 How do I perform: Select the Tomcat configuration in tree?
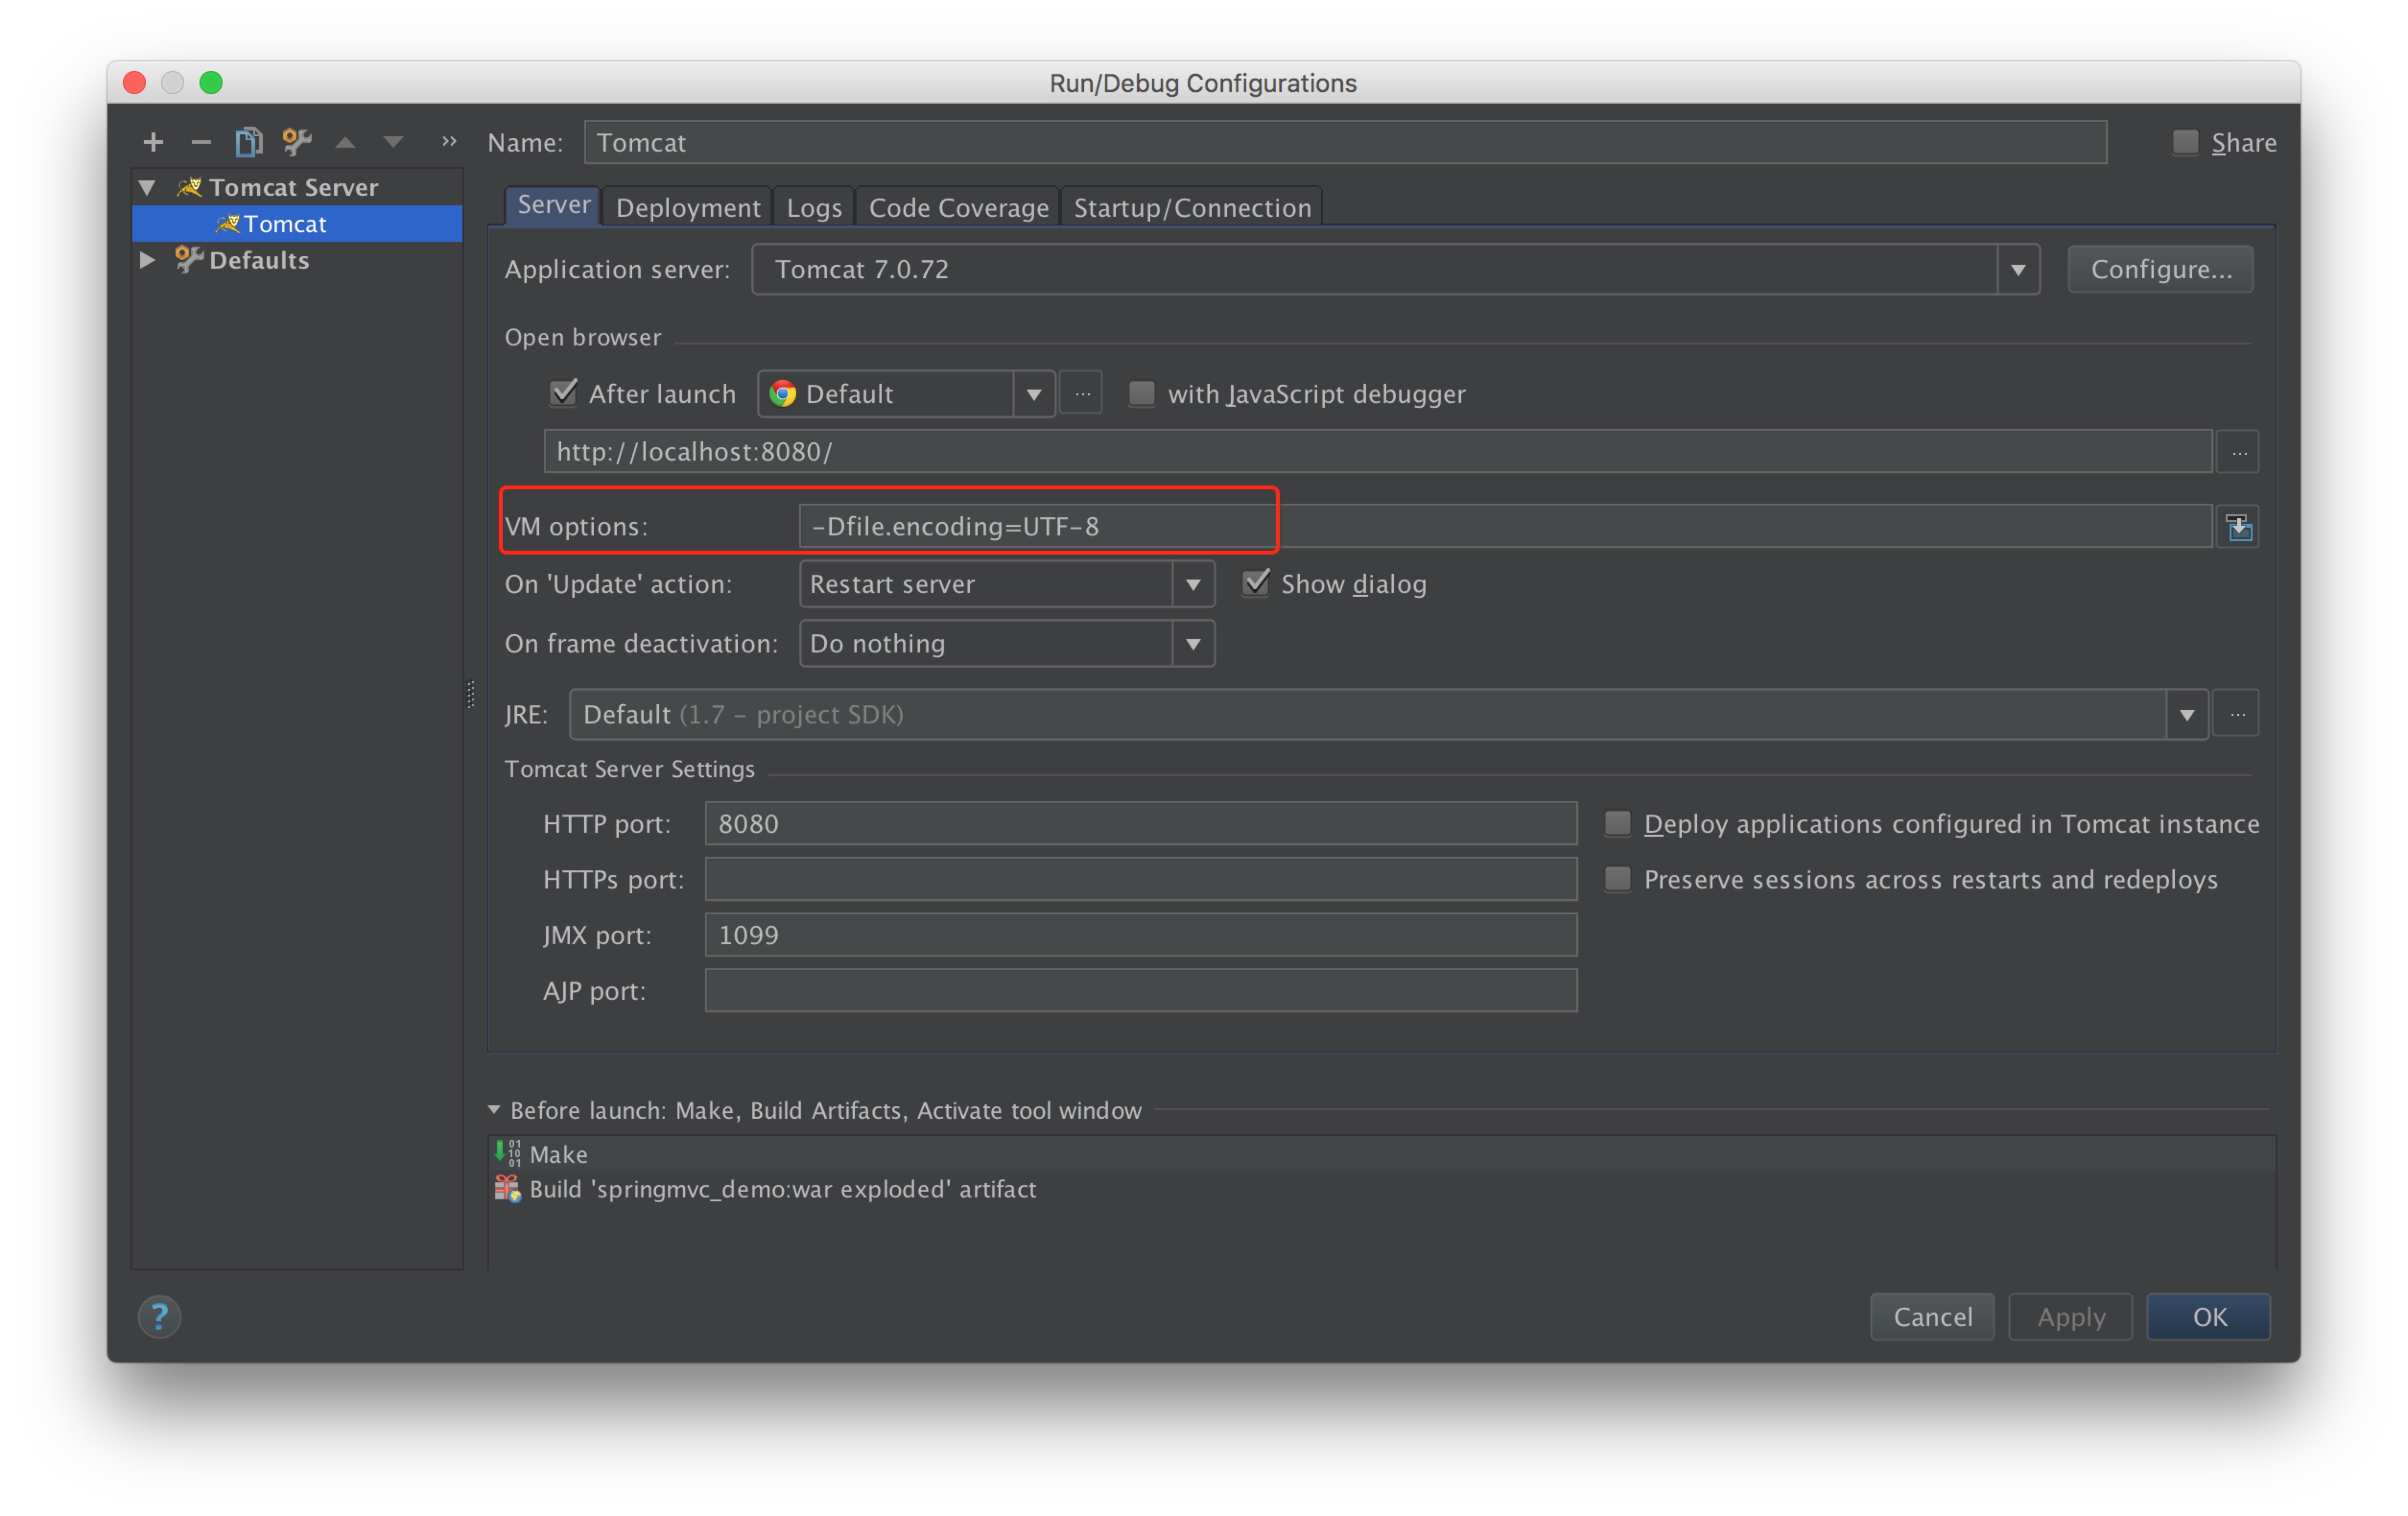click(x=285, y=224)
